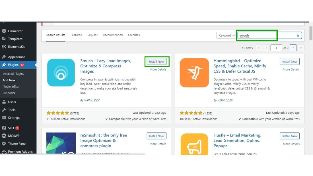Viewport: 313px width, 176px height.
Task: Clear the smush search text
Action: (x=298, y=36)
